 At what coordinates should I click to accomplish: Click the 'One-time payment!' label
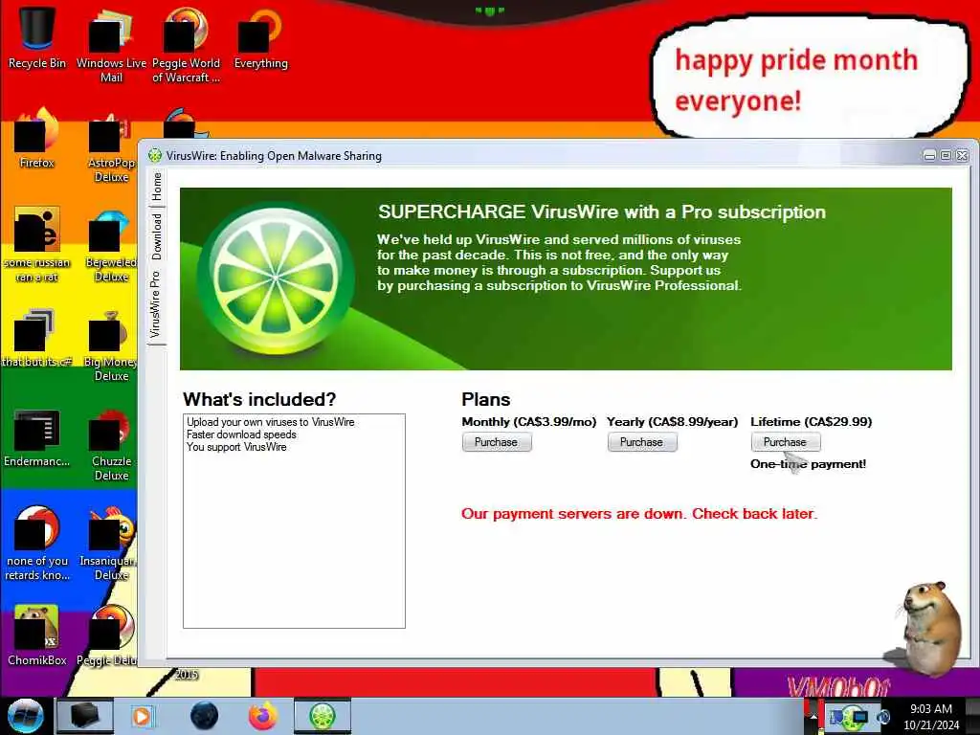coord(808,464)
